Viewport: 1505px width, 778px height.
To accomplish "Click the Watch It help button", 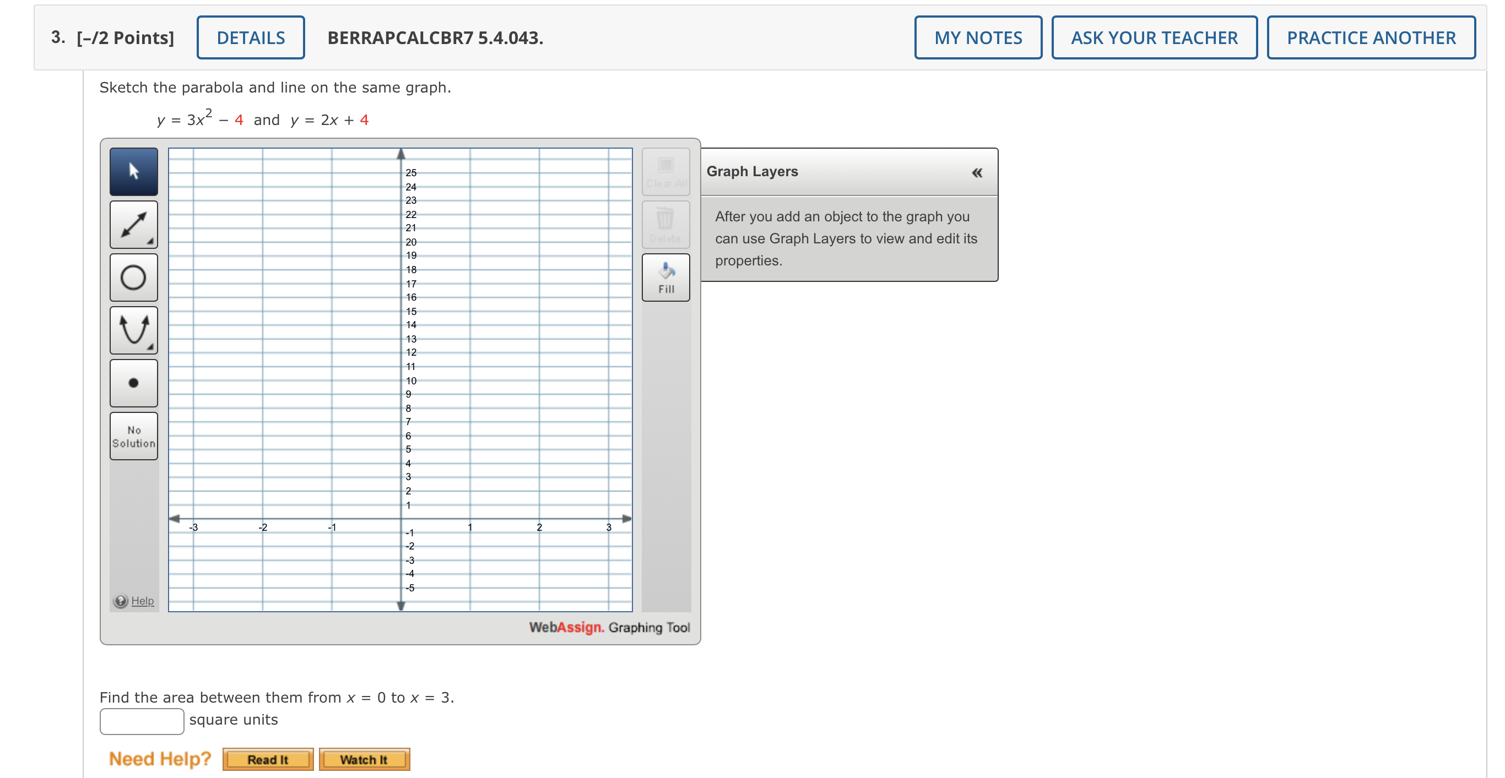I will click(364, 759).
